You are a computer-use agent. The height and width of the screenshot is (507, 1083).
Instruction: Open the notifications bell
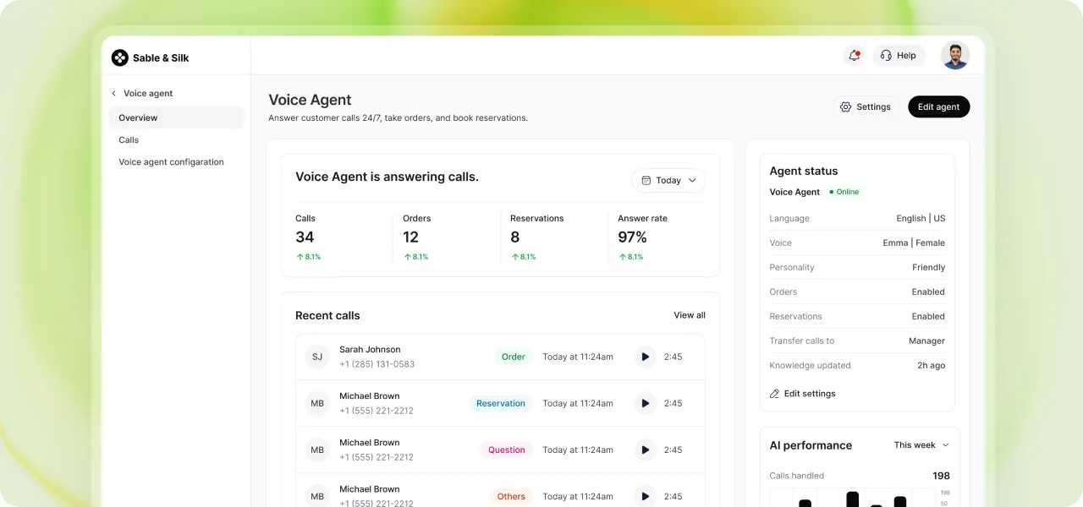[x=854, y=56]
